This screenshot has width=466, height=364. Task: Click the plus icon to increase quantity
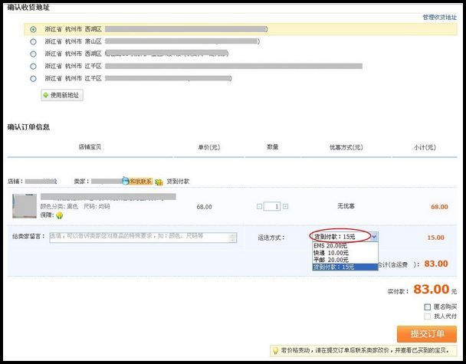click(285, 206)
